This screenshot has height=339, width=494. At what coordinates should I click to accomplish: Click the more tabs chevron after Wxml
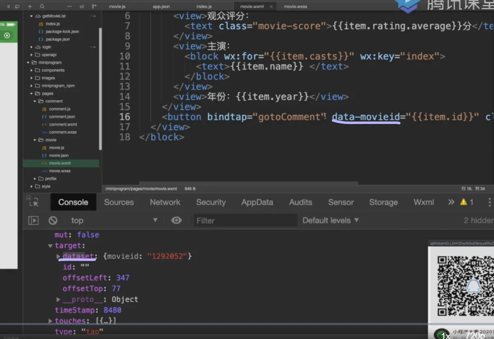coord(451,202)
